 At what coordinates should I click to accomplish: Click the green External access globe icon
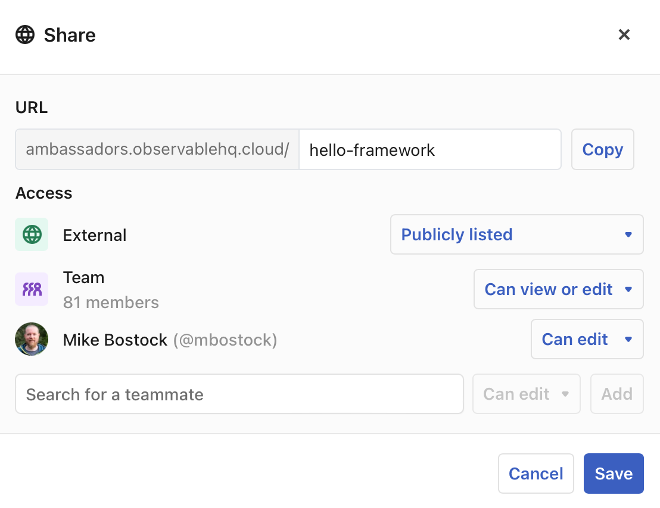[32, 234]
